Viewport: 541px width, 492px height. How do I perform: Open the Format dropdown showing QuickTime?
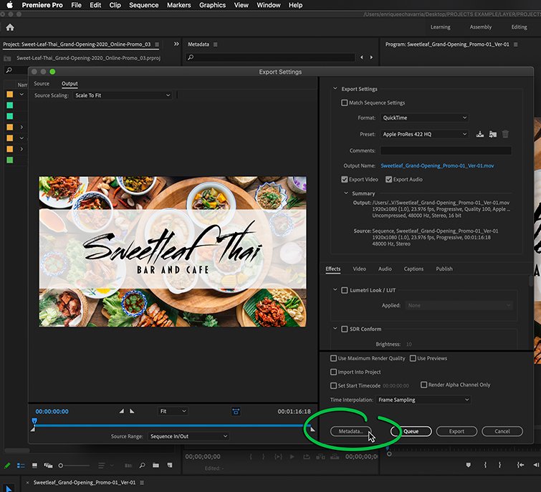(424, 117)
